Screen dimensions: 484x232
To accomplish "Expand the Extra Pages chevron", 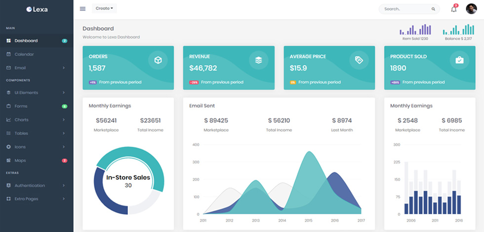I will click(x=64, y=199).
